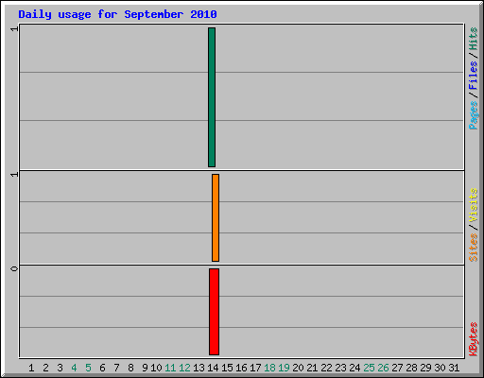The height and width of the screenshot is (378, 484).
Task: Click day label 14 on the x-axis
Action: tap(213, 368)
